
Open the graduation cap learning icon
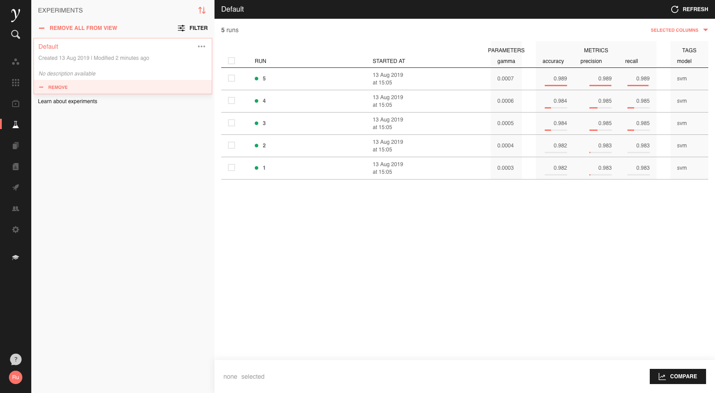click(16, 258)
